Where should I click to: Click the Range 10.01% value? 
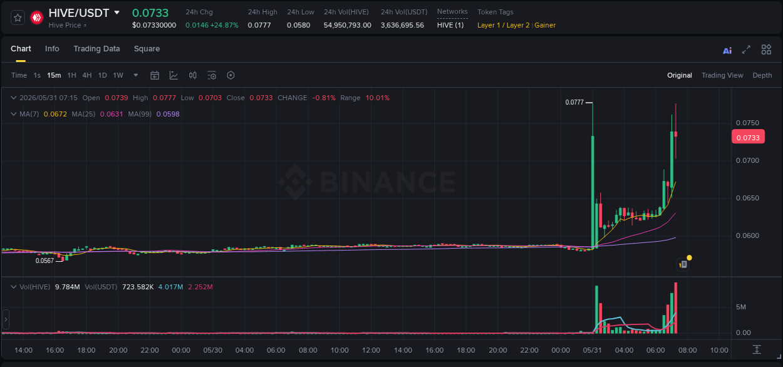(x=378, y=98)
